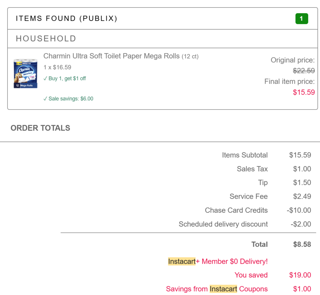Collapse the Household category section
This screenshot has height=295, width=320.
tap(46, 38)
